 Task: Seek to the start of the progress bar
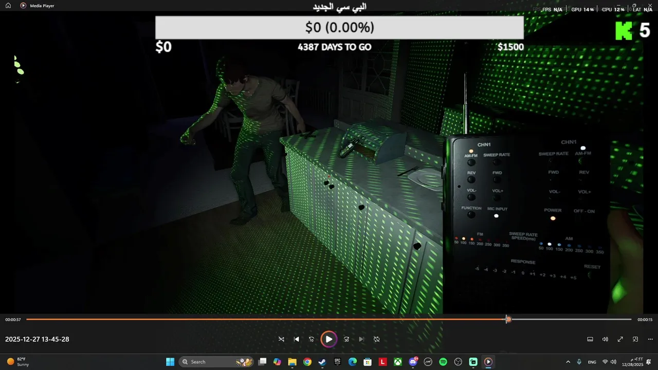(x=27, y=320)
